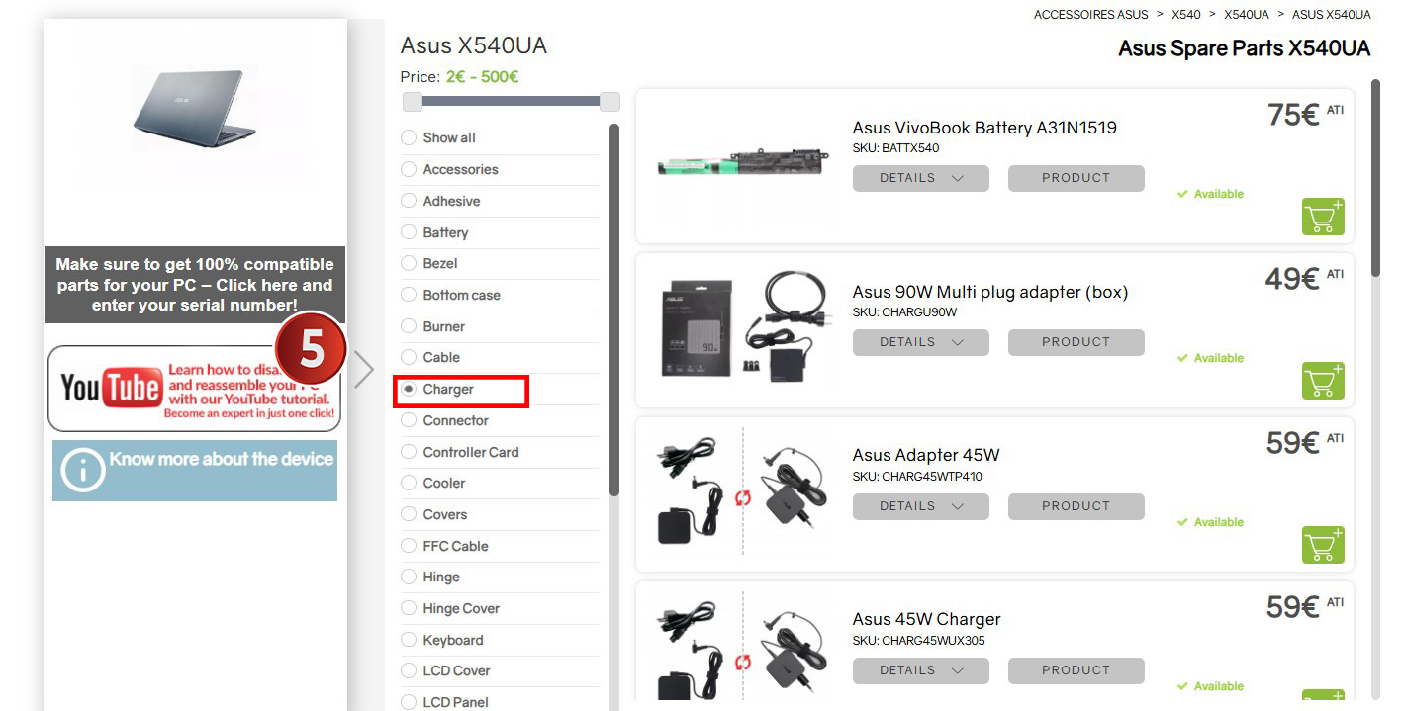Expand DETAILS for Asus 90W Multi plug adapter
The image size is (1403, 711).
pos(921,342)
